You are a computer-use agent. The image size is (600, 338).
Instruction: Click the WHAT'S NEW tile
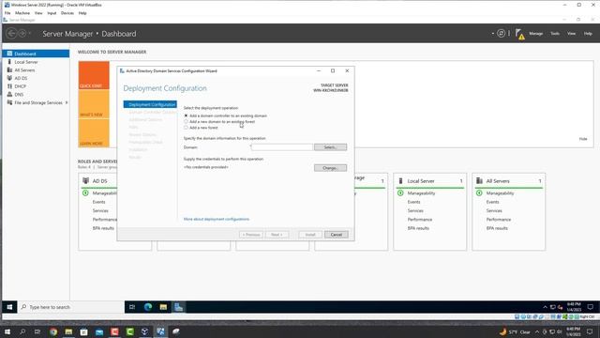(94, 104)
